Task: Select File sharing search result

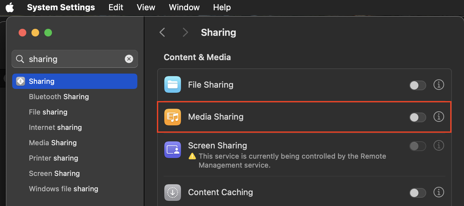Action: (48, 112)
